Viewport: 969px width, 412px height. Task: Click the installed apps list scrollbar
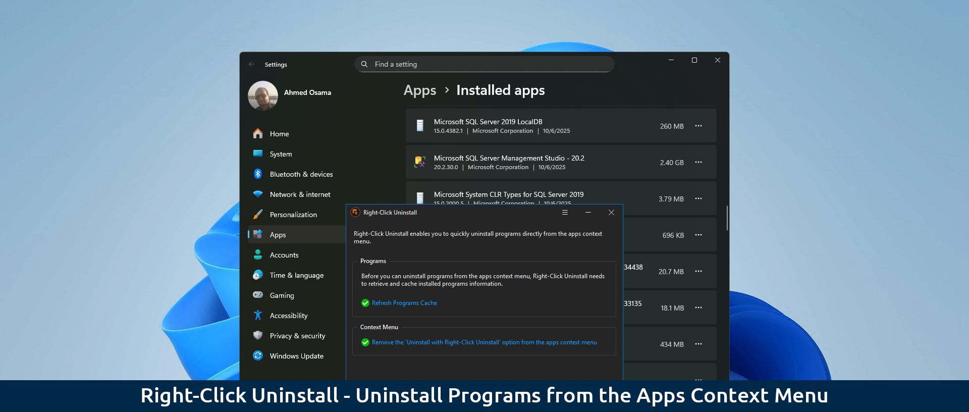click(x=727, y=218)
